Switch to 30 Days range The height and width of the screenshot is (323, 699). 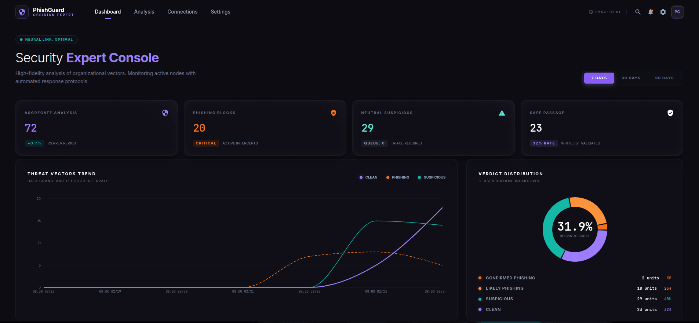[631, 78]
